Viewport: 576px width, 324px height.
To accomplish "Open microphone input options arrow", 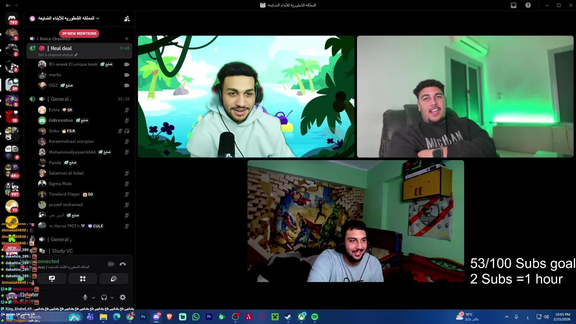I will 94,297.
